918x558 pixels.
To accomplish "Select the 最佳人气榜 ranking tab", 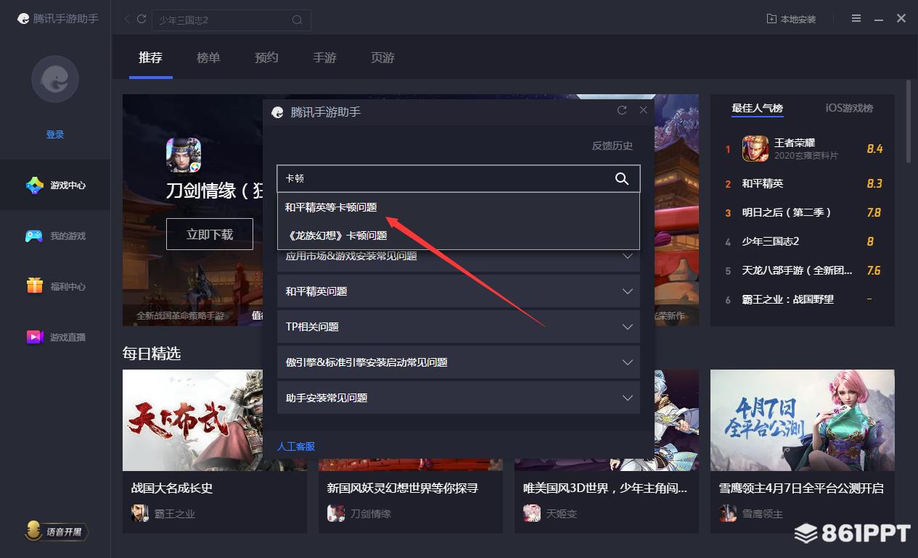I will coord(757,108).
